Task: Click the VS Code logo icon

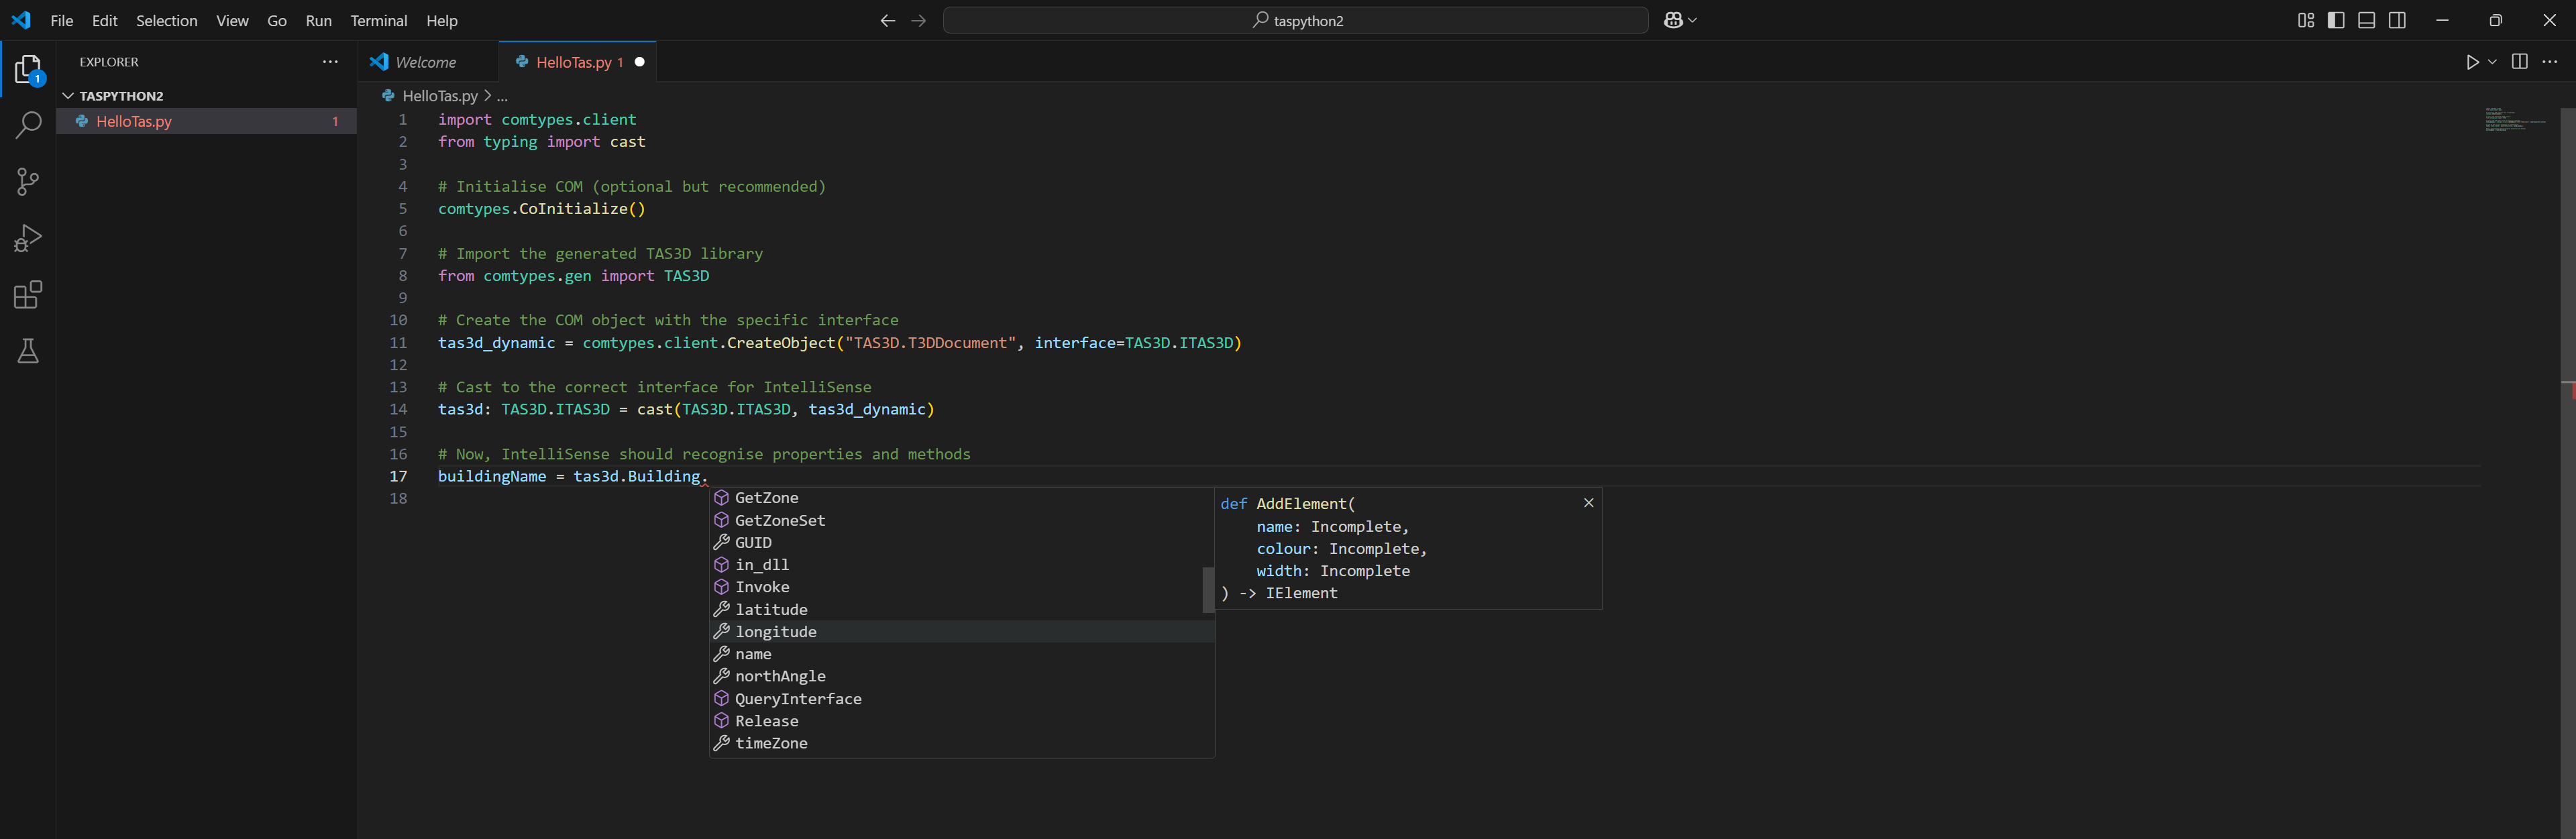Action: pos(21,20)
